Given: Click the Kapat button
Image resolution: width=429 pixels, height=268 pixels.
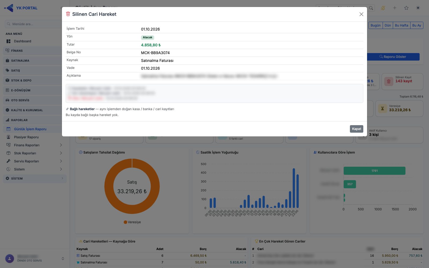Looking at the screenshot, I should click(x=356, y=129).
